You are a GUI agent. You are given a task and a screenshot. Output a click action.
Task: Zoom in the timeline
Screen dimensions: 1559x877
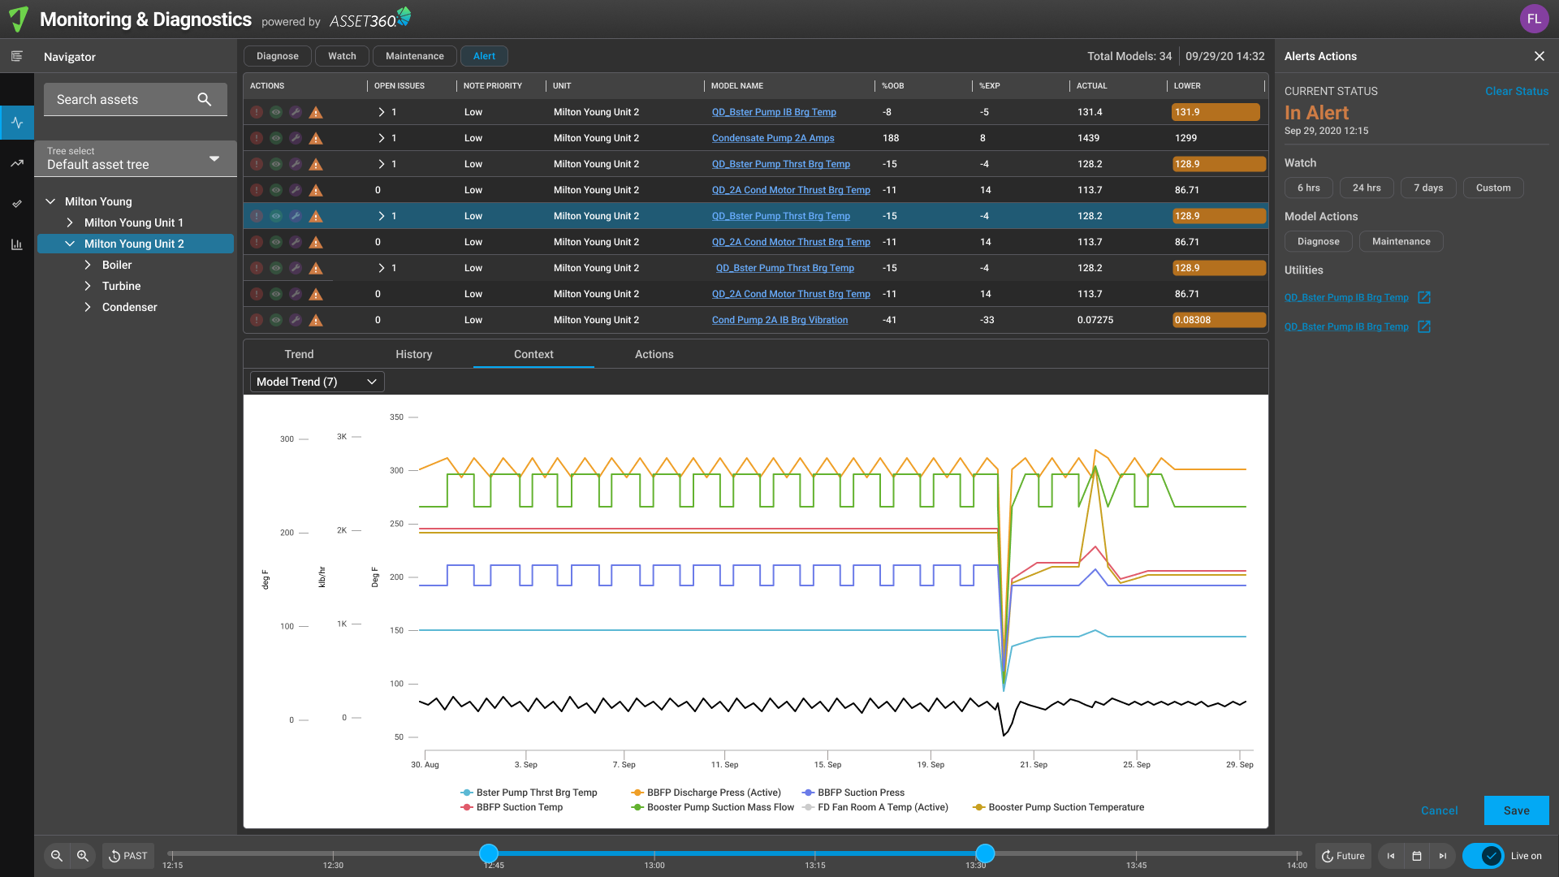point(83,856)
